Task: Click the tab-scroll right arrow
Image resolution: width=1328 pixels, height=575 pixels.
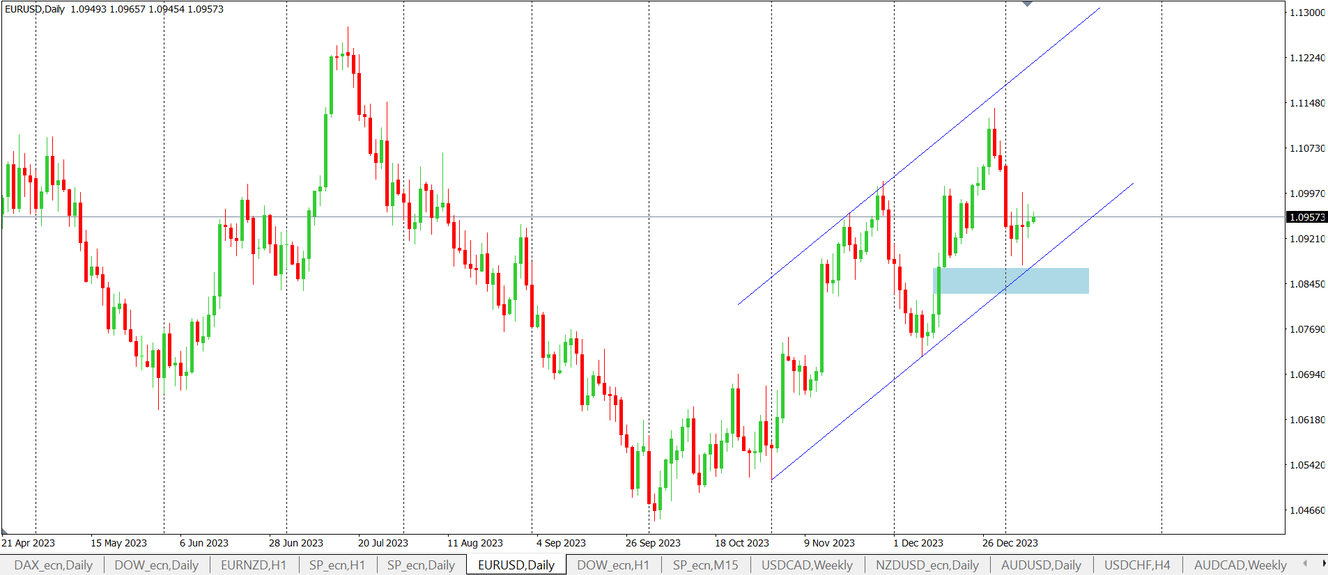Action: point(1324,563)
